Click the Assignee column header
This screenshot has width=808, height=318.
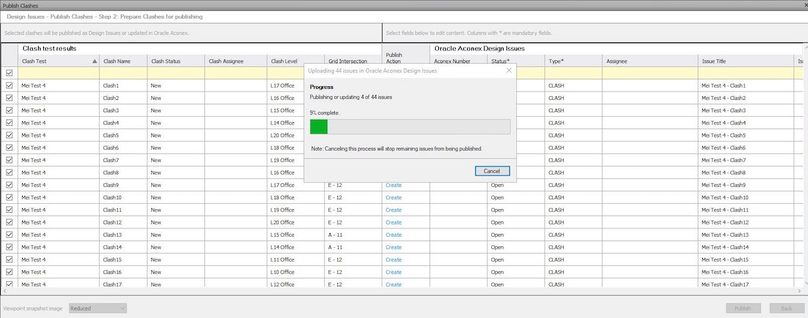click(x=650, y=61)
